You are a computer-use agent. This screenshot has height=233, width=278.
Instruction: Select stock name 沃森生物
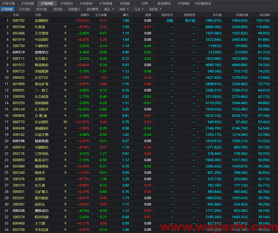42,135
